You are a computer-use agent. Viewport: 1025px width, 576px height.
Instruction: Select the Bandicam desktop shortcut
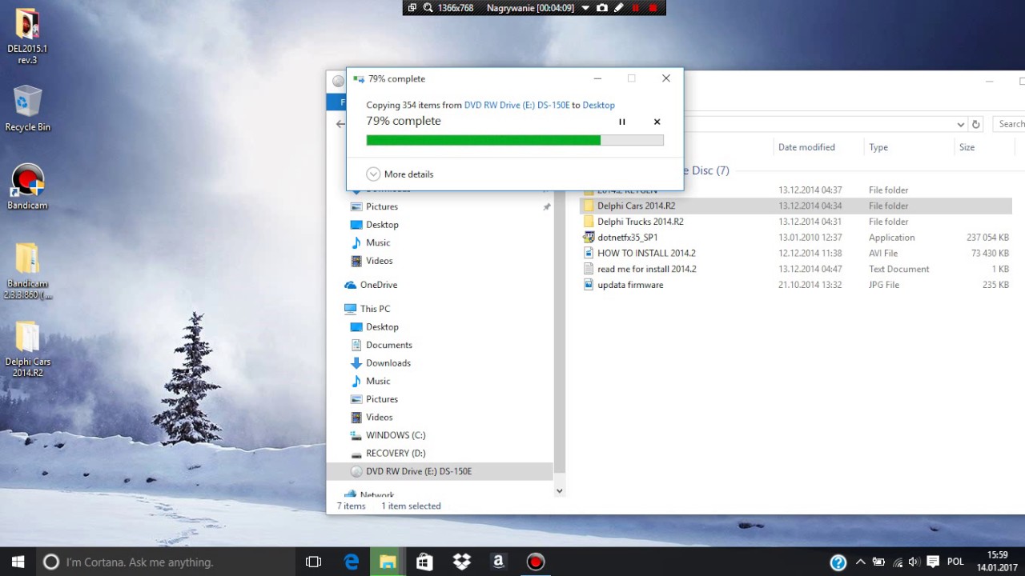click(x=27, y=186)
